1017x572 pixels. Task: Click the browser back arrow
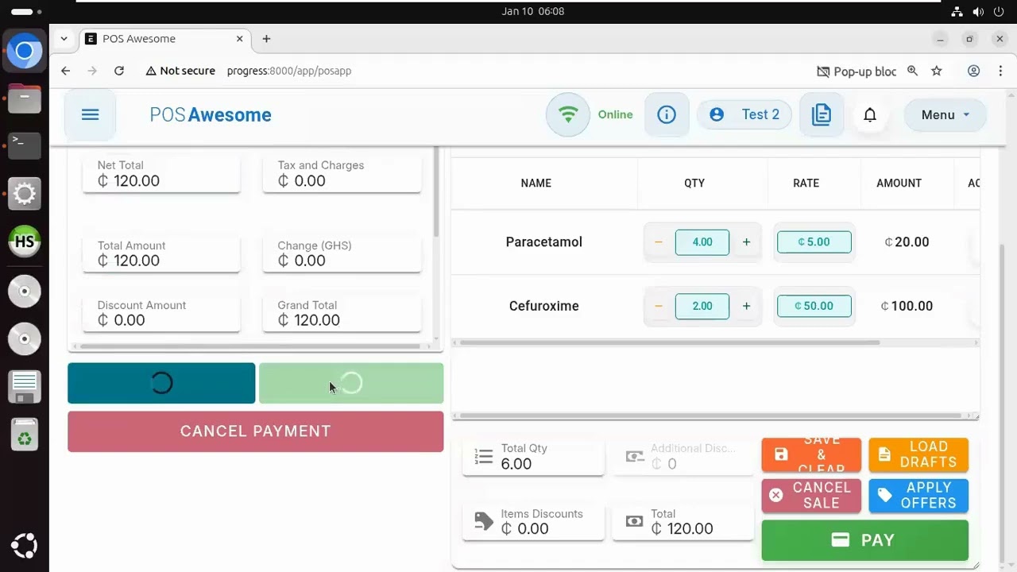pyautogui.click(x=66, y=71)
